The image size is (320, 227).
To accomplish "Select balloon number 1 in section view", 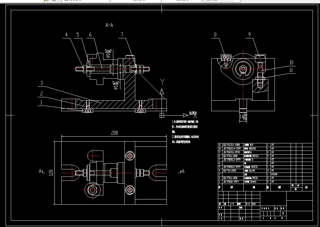I will point(41,103).
